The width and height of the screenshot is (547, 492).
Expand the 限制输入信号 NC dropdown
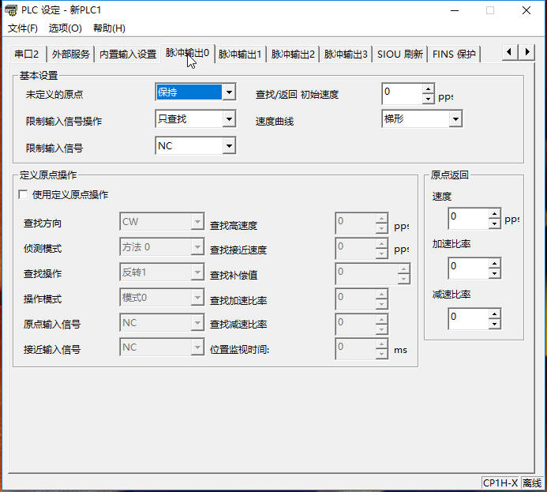pos(228,146)
